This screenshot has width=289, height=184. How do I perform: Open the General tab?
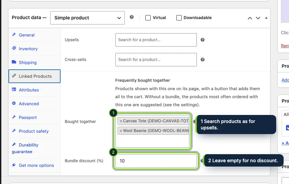pos(34,35)
